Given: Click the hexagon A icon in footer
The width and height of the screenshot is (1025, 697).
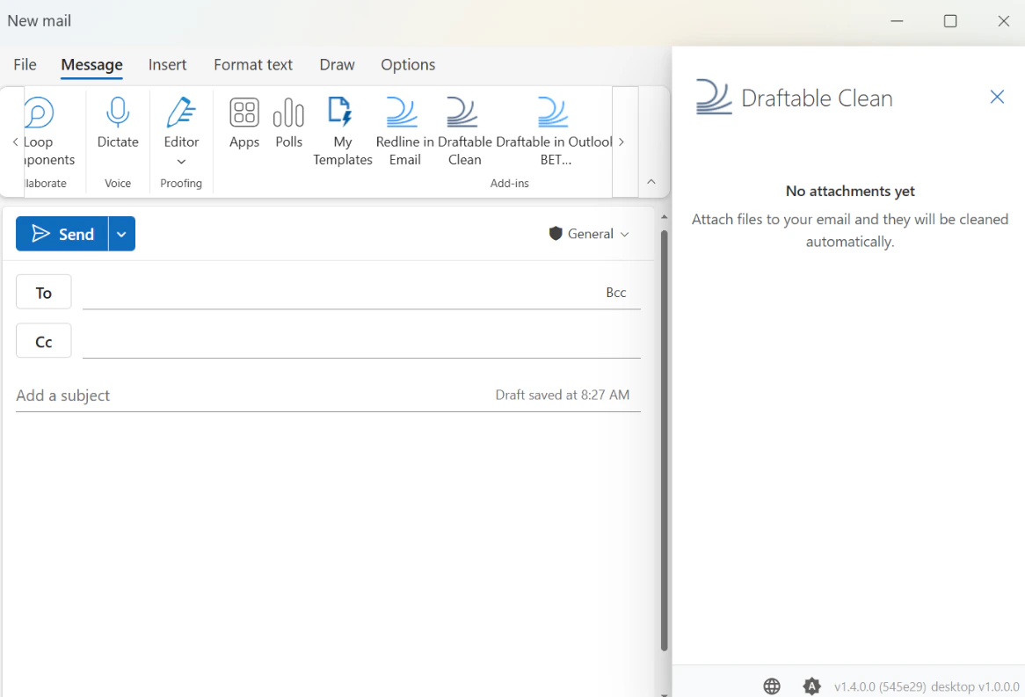Looking at the screenshot, I should pyautogui.click(x=812, y=686).
